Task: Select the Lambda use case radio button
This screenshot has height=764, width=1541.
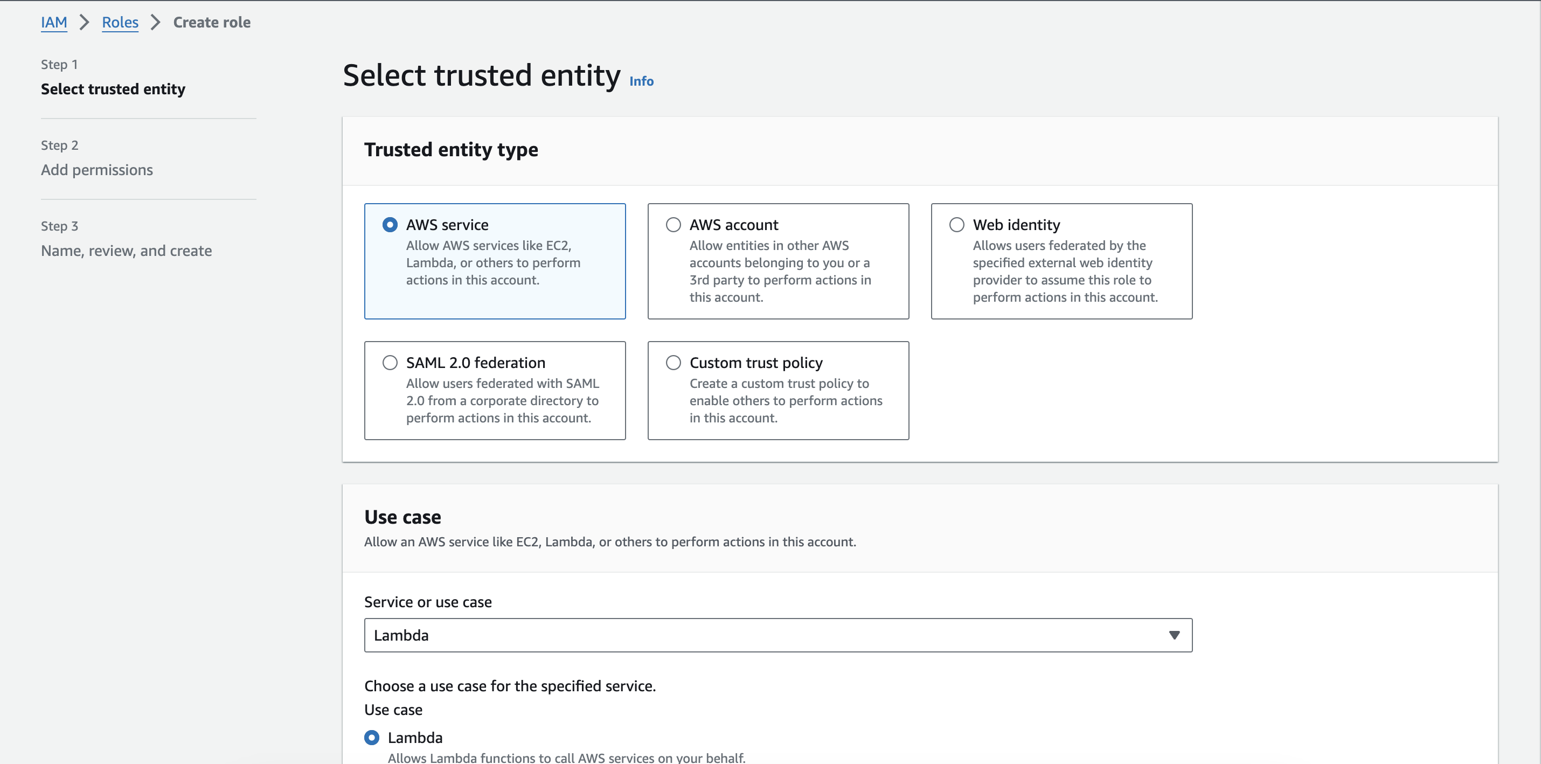Action: click(371, 737)
